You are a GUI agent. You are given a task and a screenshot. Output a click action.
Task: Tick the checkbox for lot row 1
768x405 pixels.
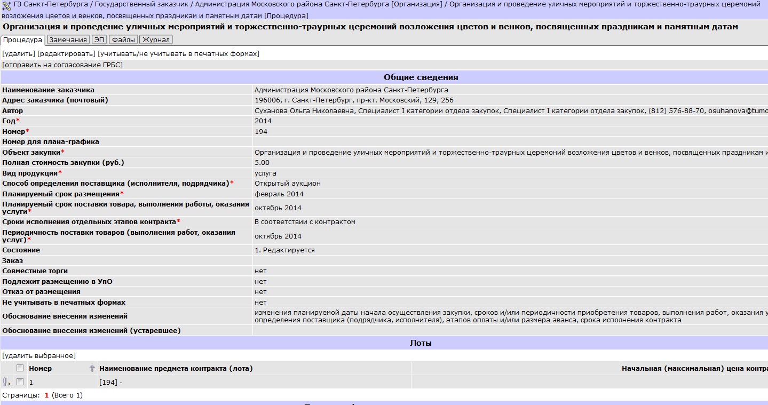[x=20, y=382]
